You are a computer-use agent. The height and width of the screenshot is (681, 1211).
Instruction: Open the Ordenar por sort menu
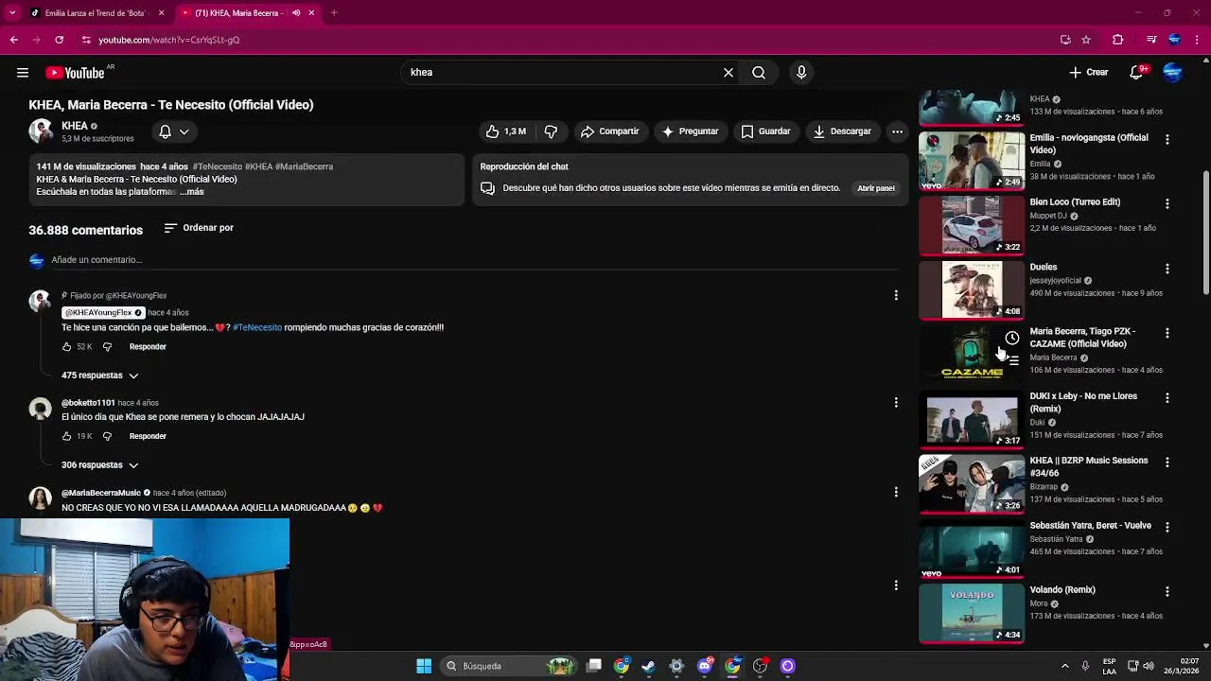[x=199, y=228]
